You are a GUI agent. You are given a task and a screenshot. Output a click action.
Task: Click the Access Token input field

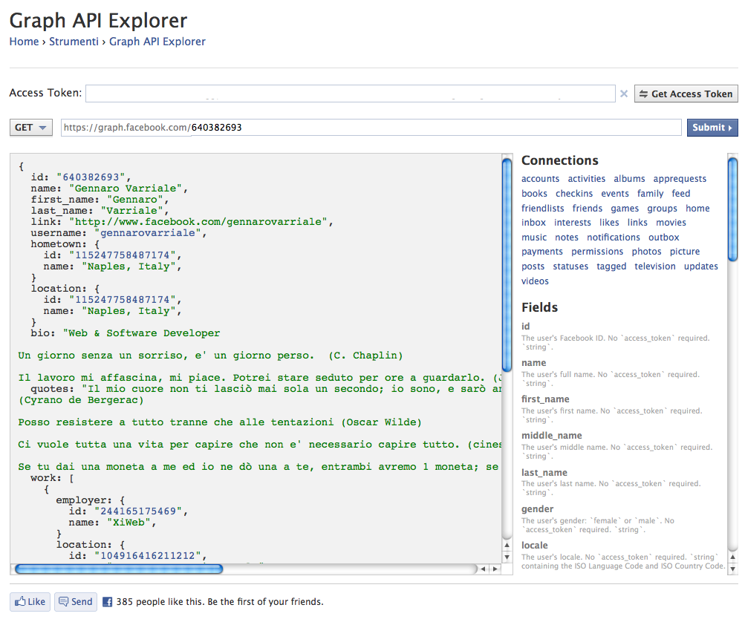[x=350, y=94]
